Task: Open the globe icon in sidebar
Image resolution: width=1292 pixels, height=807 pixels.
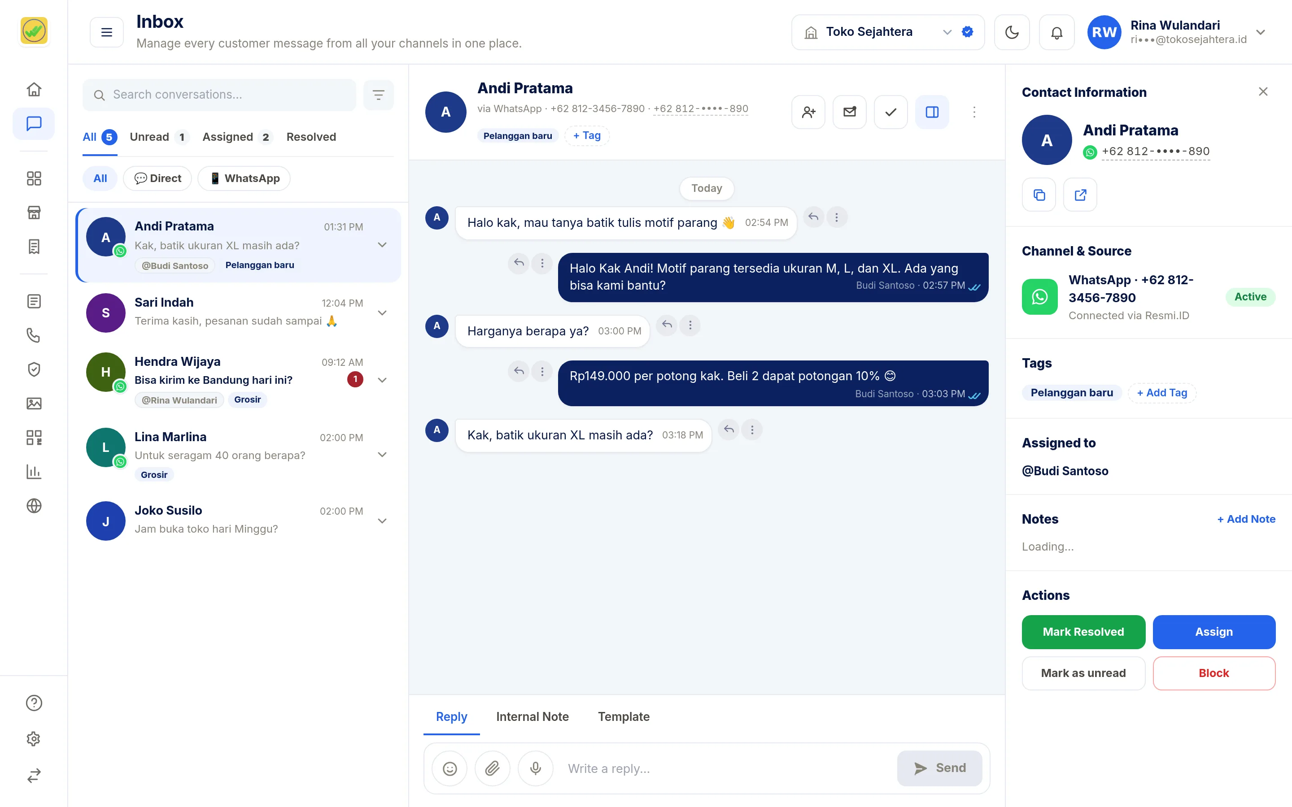Action: click(34, 505)
